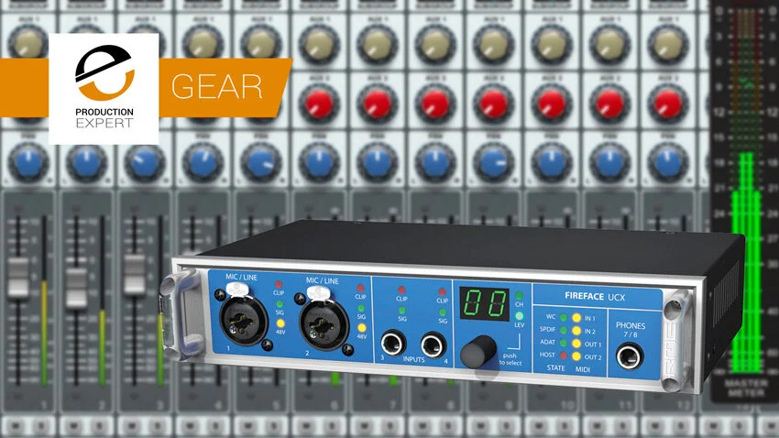Click the PHONES 7/8 headphone jack
The image size is (779, 438).
(629, 356)
